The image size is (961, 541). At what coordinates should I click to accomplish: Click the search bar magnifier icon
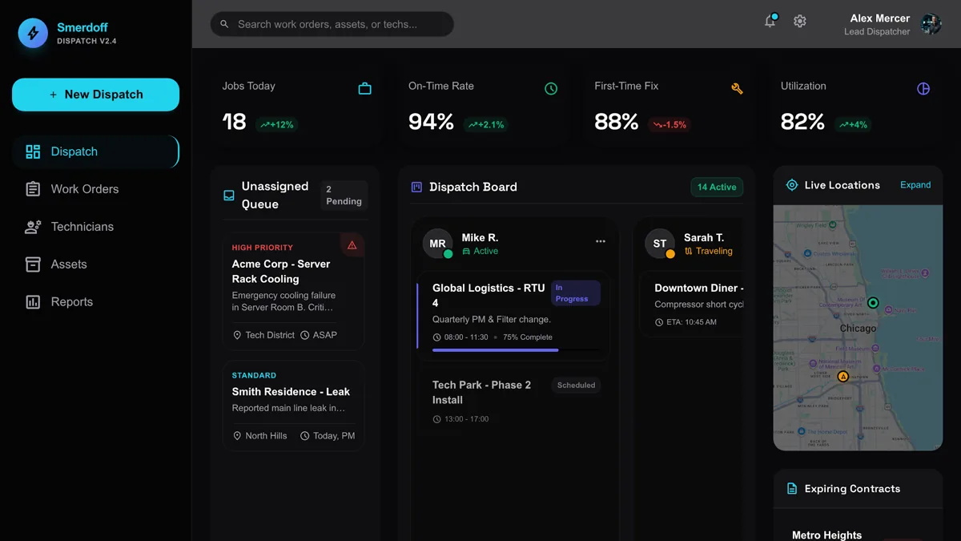(x=224, y=24)
